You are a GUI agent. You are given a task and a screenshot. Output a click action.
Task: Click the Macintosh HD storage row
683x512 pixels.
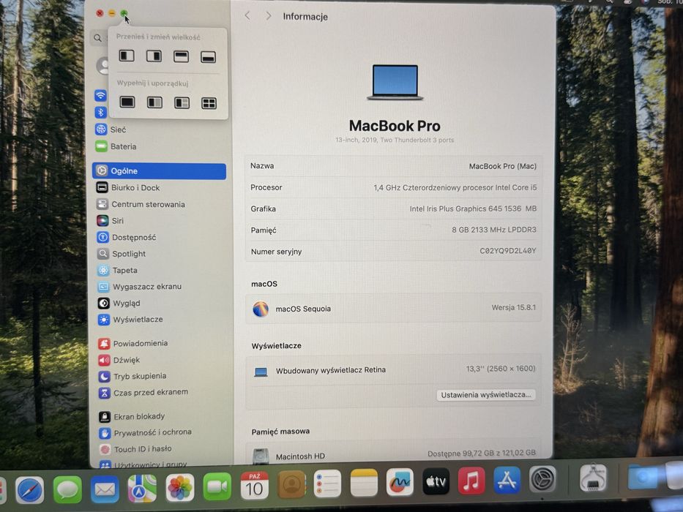[393, 456]
